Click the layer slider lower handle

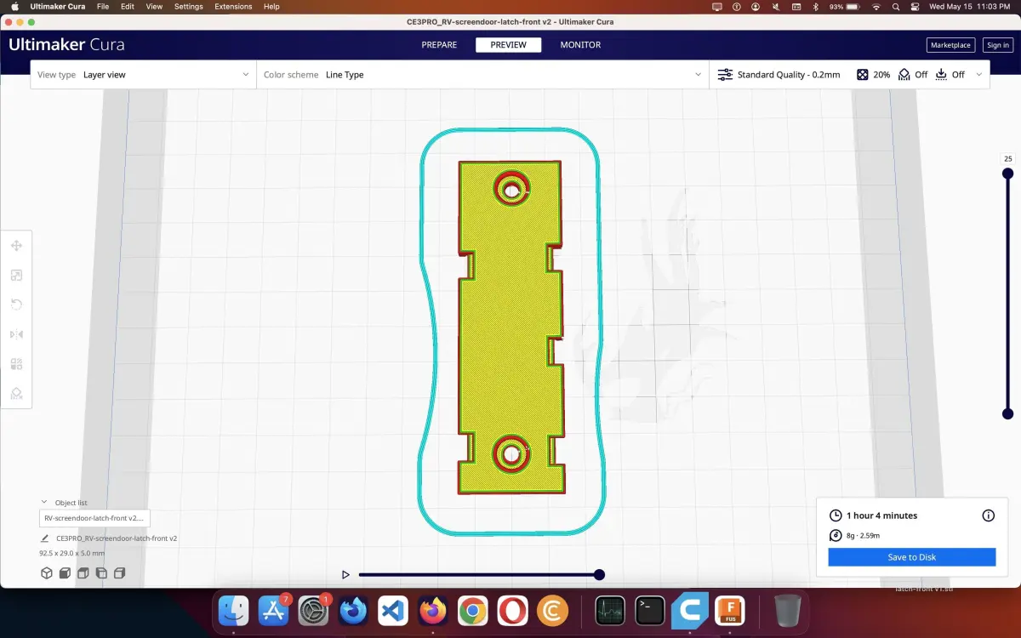point(1008,413)
